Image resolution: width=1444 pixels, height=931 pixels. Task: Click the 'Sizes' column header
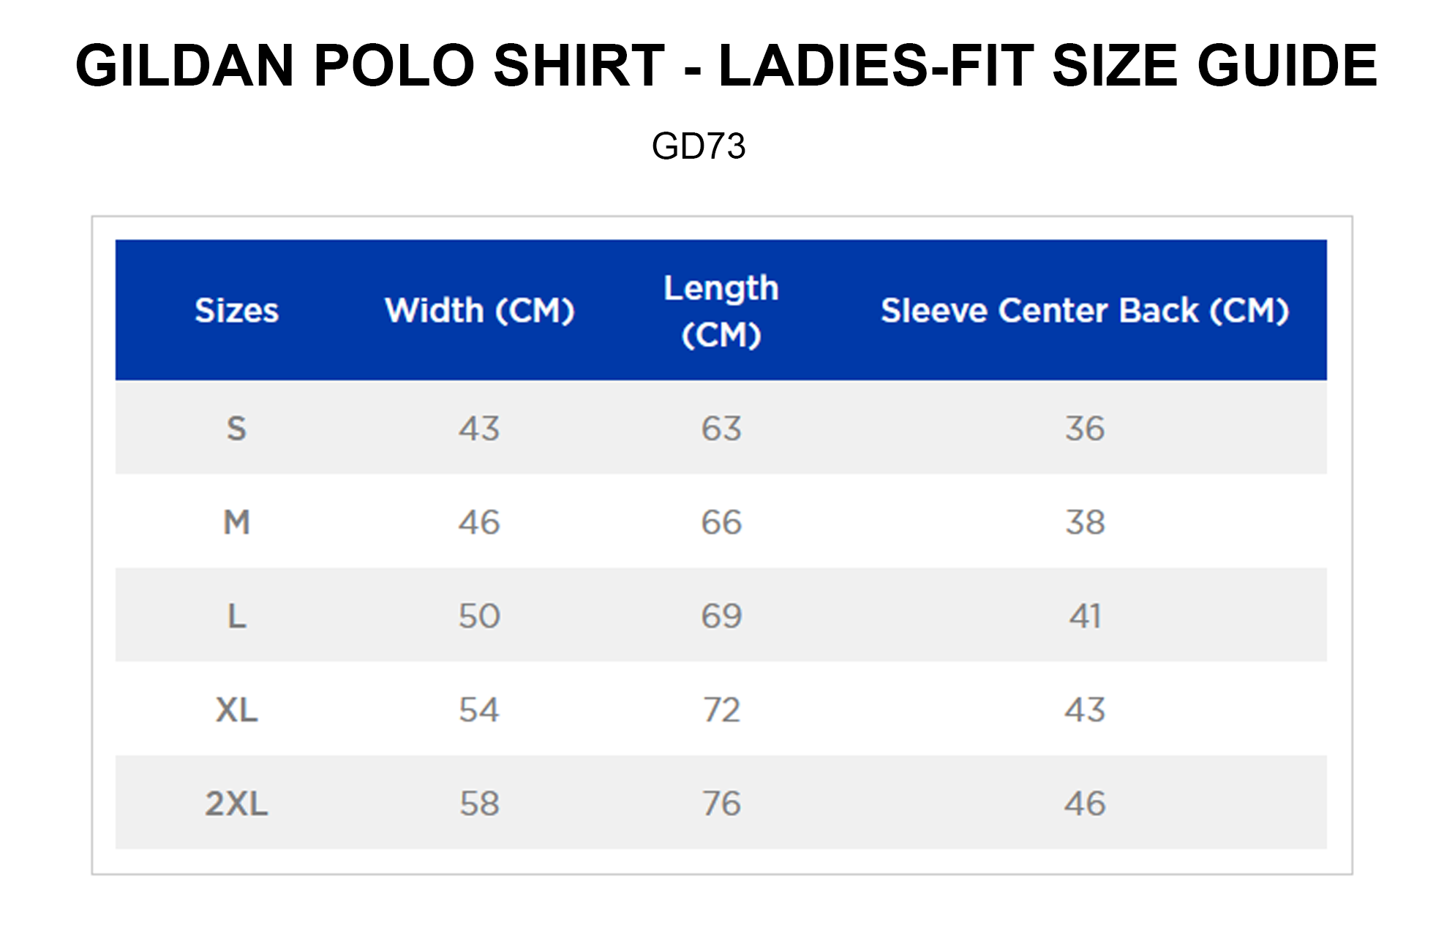236,311
